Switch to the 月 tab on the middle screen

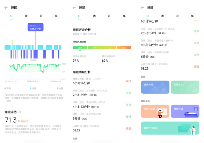(109, 16)
